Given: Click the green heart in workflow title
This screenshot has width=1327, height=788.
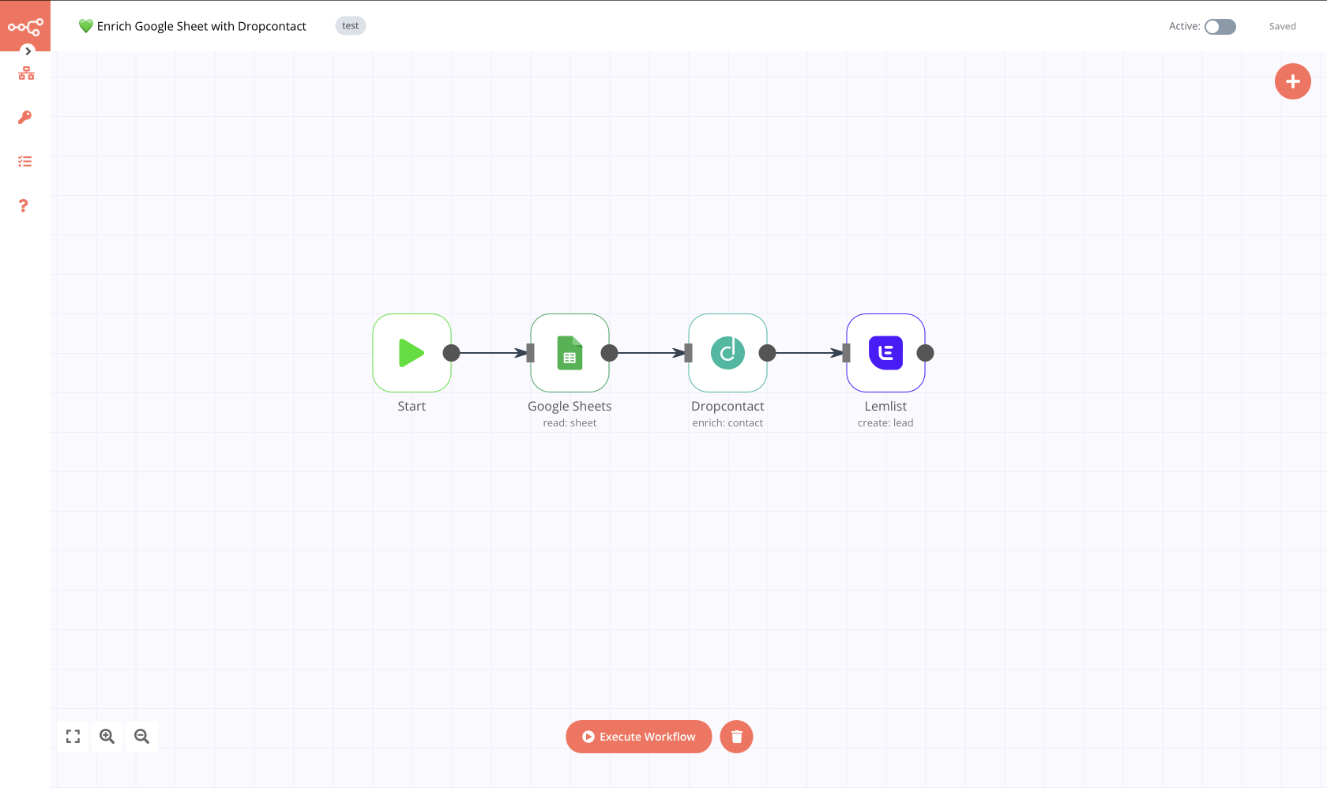Looking at the screenshot, I should pyautogui.click(x=86, y=26).
